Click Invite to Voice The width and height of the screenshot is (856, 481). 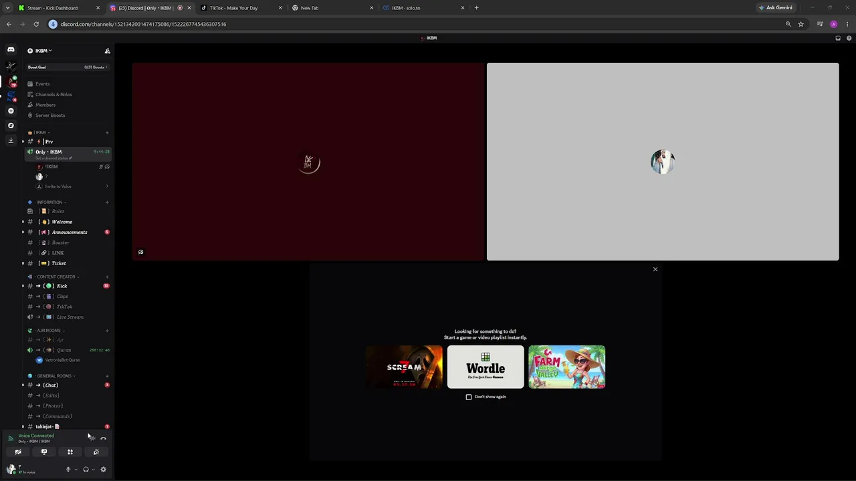tap(72, 186)
